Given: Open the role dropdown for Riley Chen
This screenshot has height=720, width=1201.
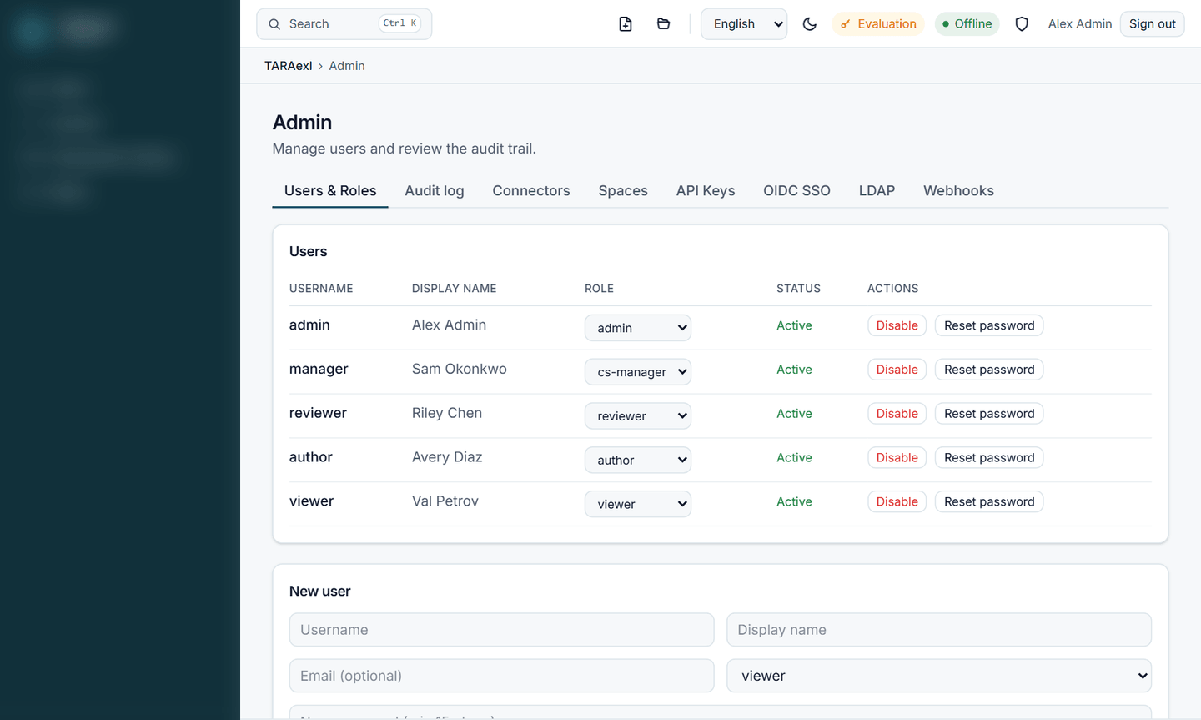Looking at the screenshot, I should tap(638, 416).
